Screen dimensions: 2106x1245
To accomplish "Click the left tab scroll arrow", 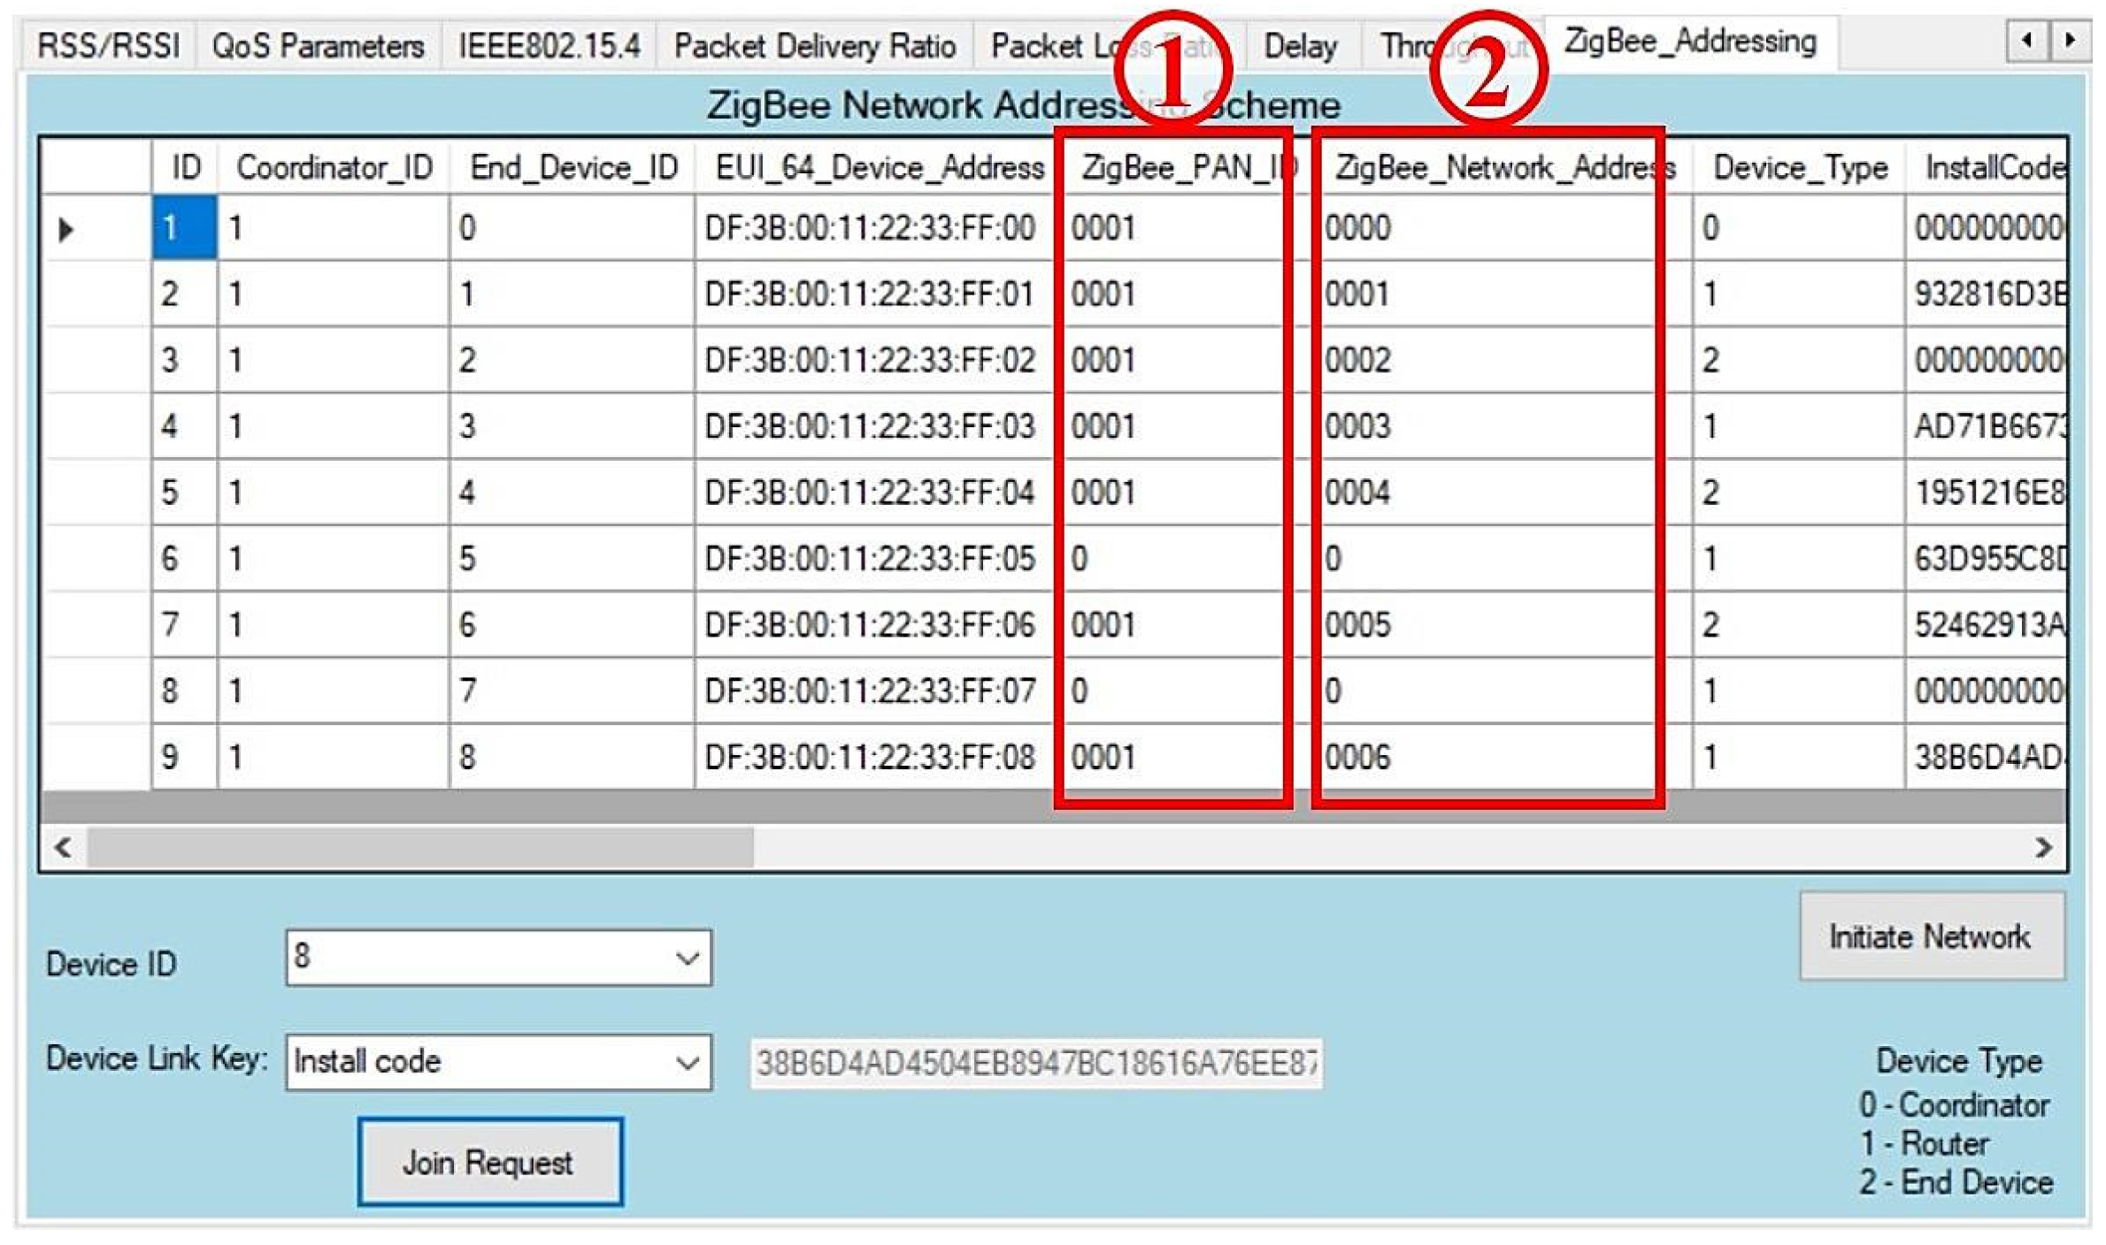I will 2025,40.
